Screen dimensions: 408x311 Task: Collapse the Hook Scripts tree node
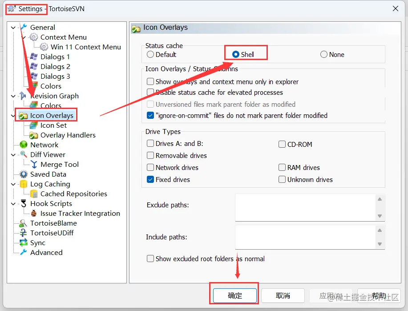point(13,204)
